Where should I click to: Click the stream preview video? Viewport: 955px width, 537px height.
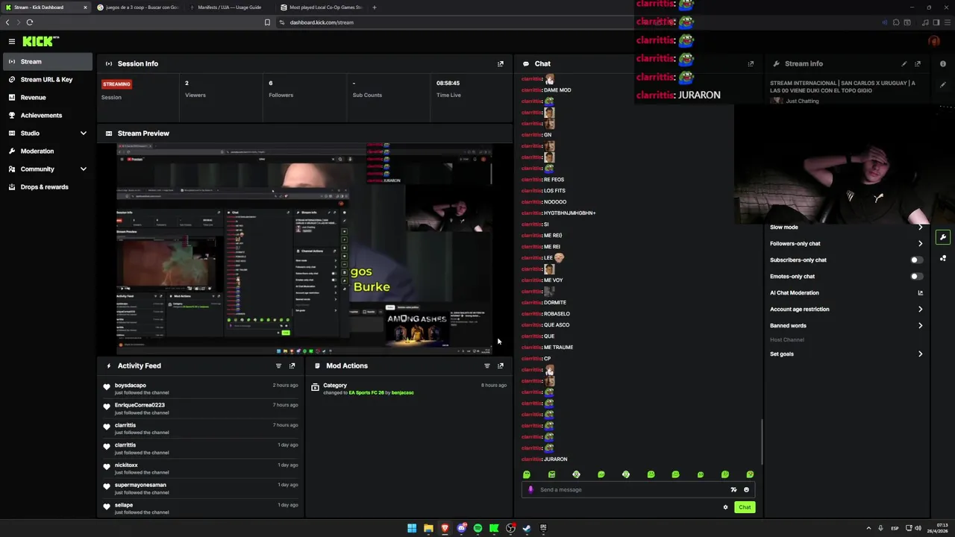304,248
